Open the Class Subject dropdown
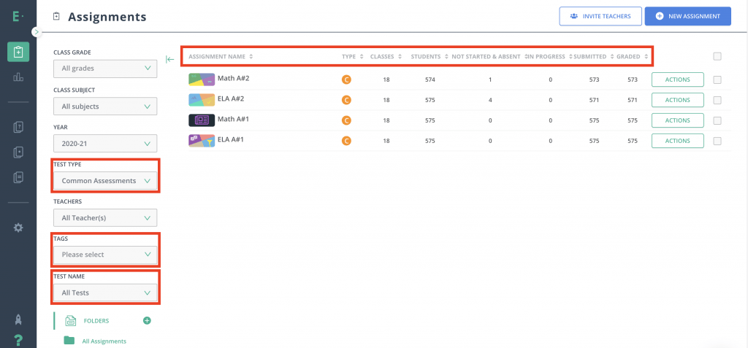The width and height of the screenshot is (748, 348). (x=105, y=107)
